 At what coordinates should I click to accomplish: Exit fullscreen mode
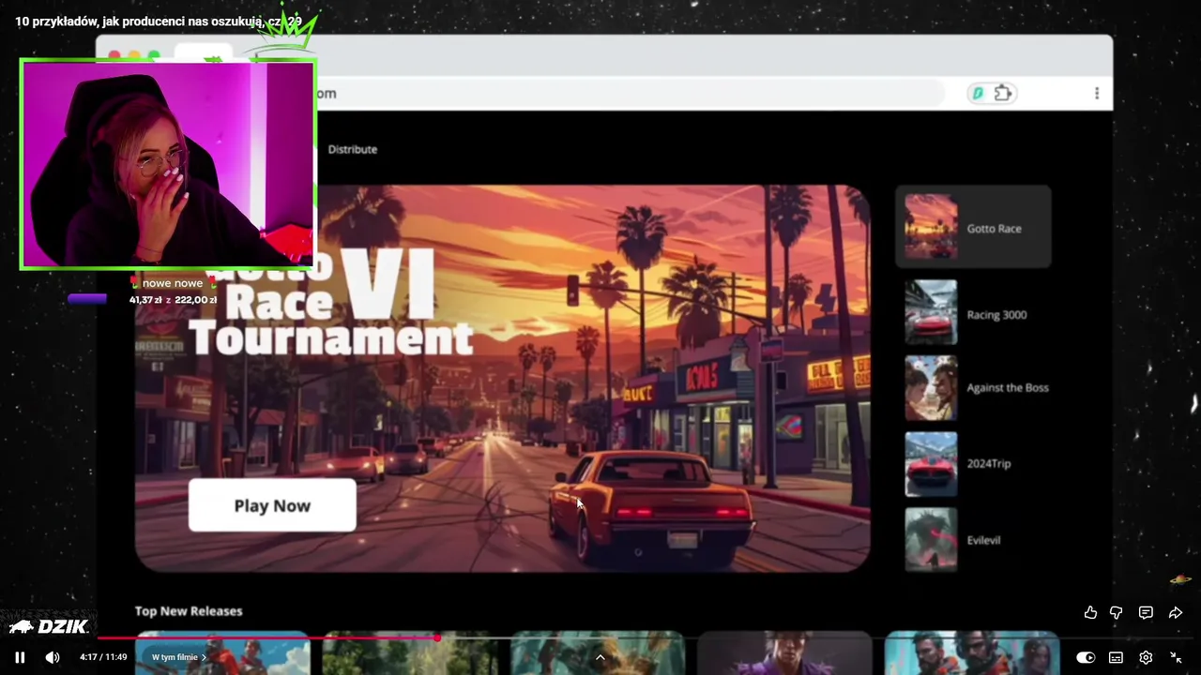[x=1176, y=657]
